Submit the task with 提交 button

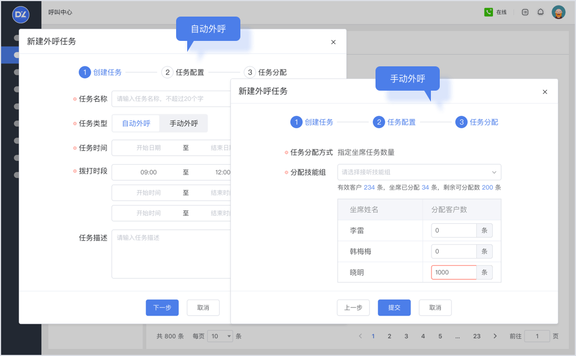pos(394,308)
